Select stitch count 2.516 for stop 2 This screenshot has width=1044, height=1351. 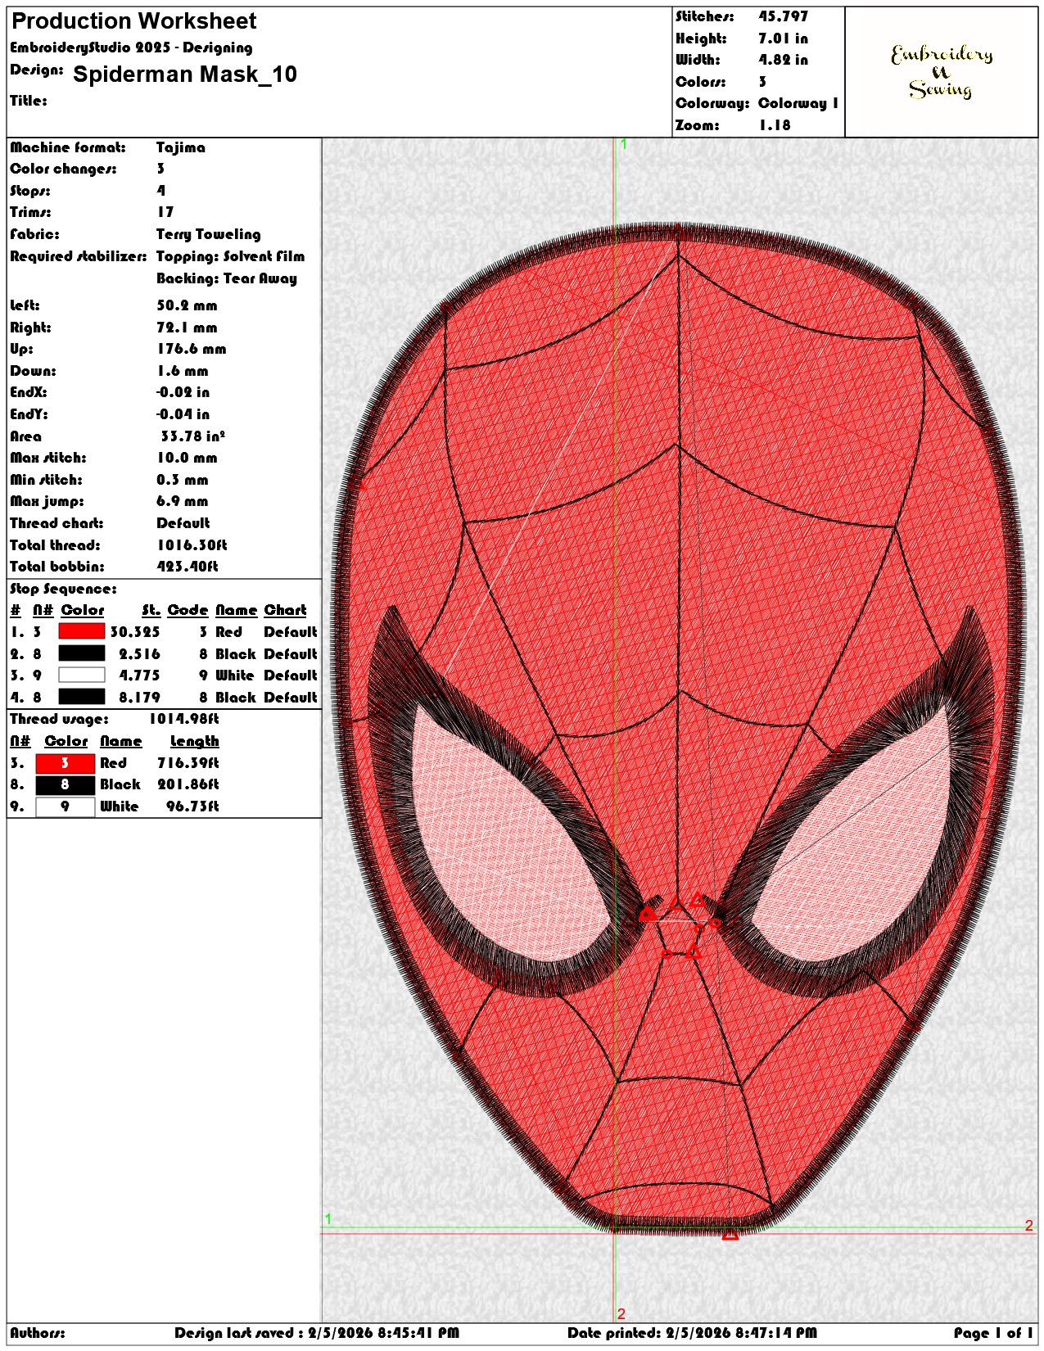(x=139, y=654)
